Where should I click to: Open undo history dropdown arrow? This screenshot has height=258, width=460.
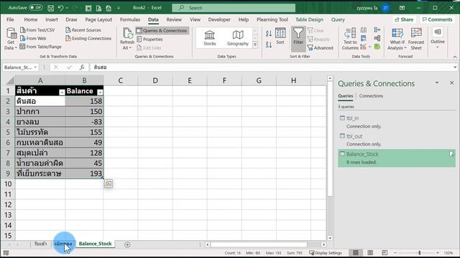67,8
